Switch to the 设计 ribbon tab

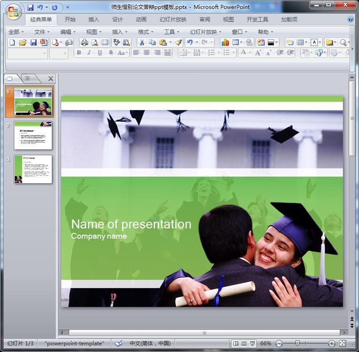coord(117,20)
